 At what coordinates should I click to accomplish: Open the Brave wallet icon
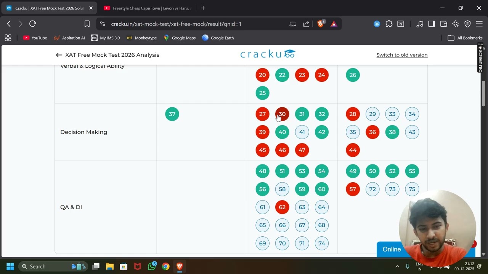pos(443,24)
